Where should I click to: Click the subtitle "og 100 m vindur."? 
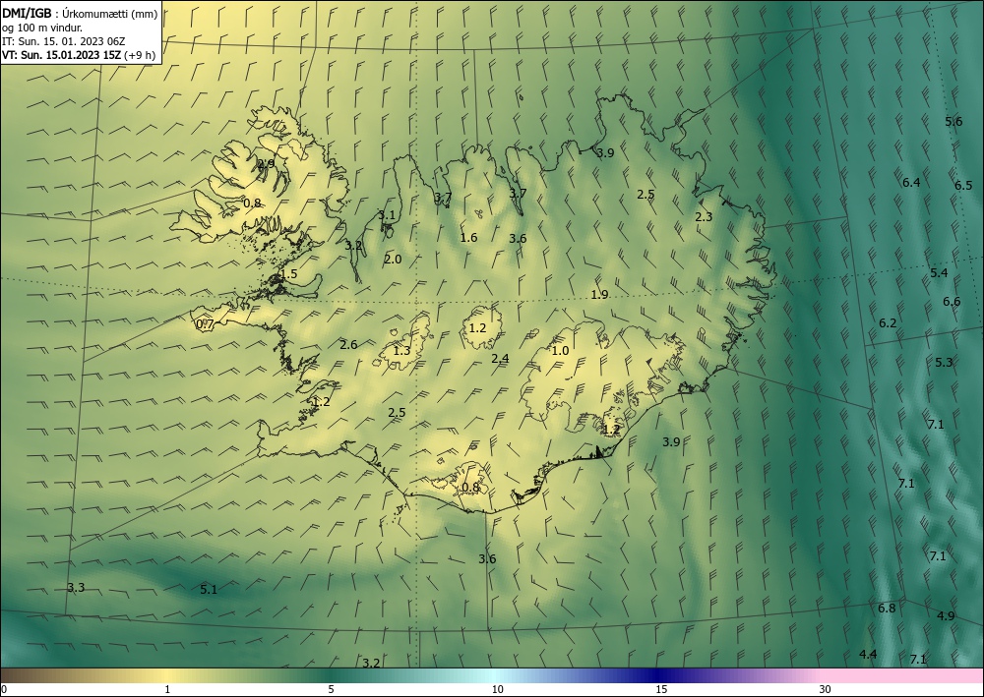pyautogui.click(x=42, y=28)
